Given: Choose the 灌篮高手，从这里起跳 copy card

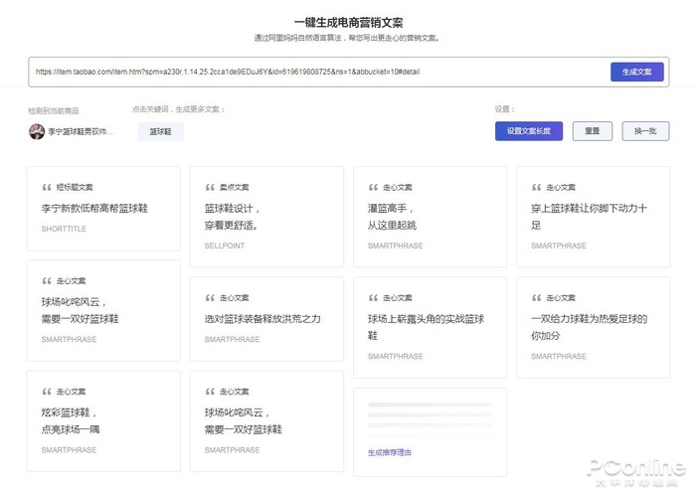Looking at the screenshot, I should [x=430, y=216].
